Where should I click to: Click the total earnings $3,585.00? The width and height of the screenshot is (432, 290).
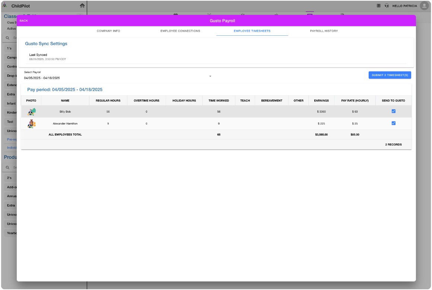click(321, 135)
